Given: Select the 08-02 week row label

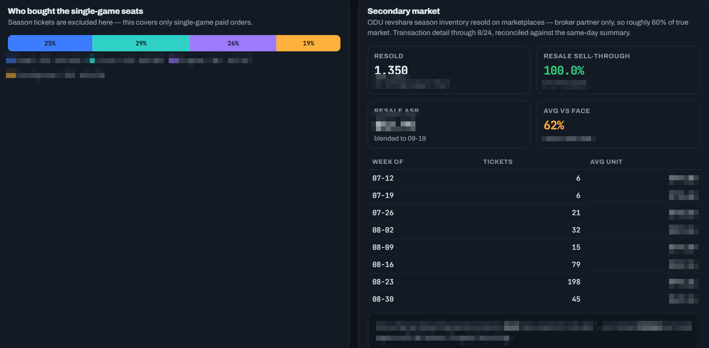Looking at the screenshot, I should pyautogui.click(x=383, y=230).
